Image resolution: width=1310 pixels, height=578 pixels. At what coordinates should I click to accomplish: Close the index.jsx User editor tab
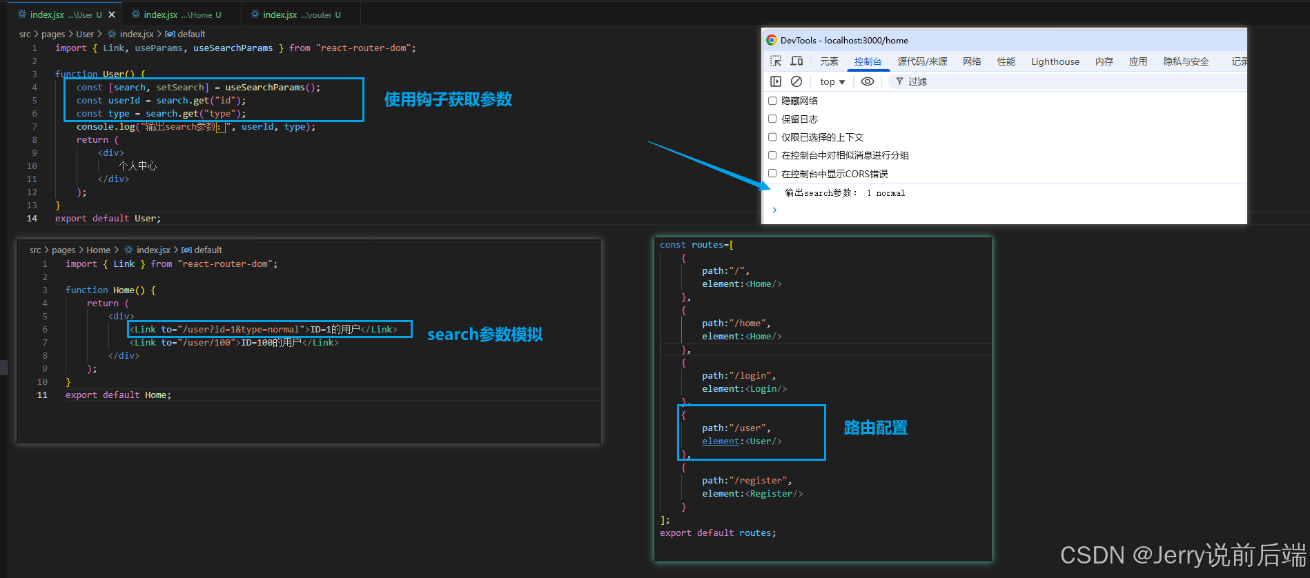coord(112,14)
